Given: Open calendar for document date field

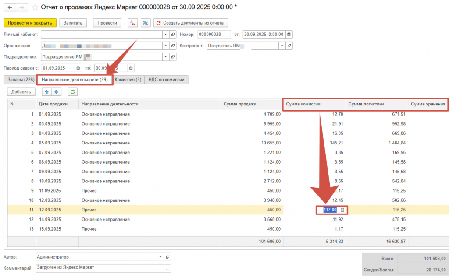Looking at the screenshot, I should point(289,35).
